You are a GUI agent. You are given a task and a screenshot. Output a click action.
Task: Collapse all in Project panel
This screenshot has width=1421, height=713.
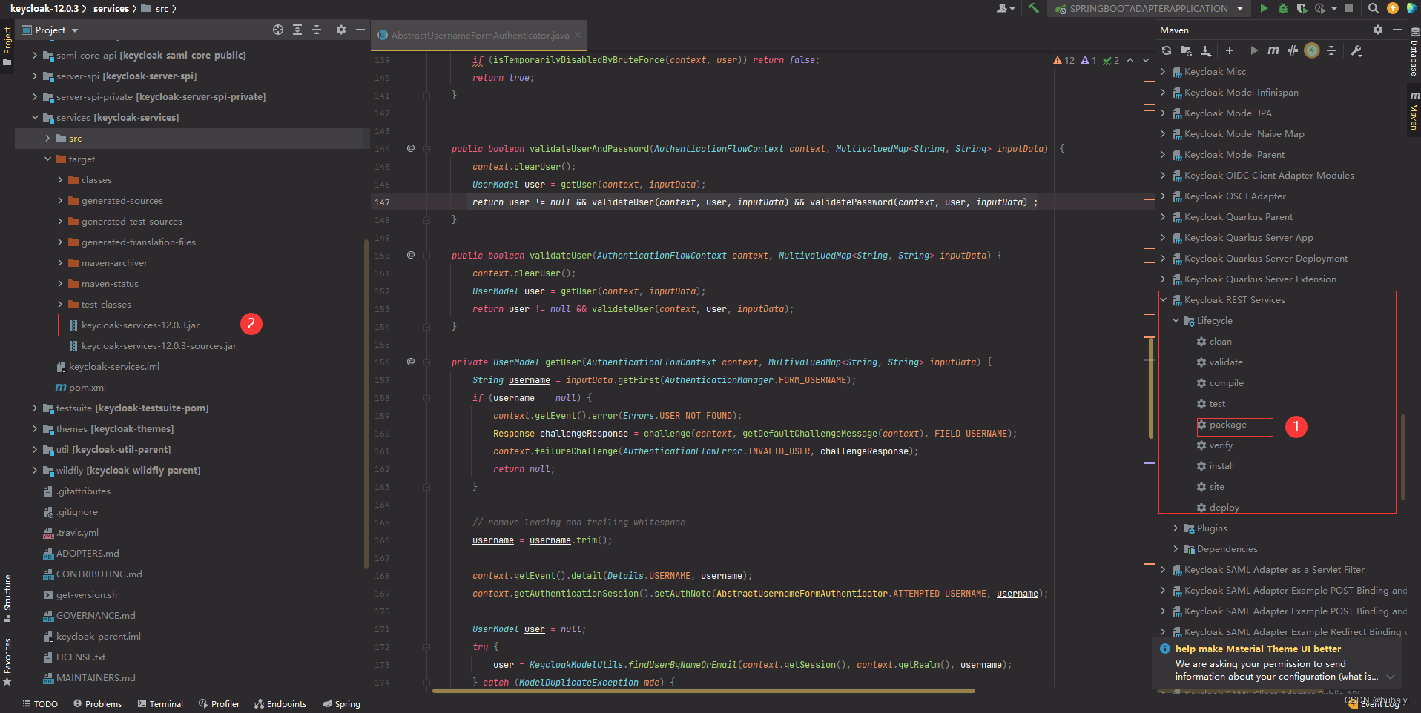pyautogui.click(x=317, y=30)
